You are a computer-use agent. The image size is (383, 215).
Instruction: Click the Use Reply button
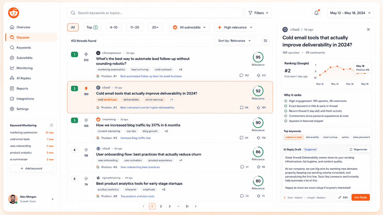[361, 197]
